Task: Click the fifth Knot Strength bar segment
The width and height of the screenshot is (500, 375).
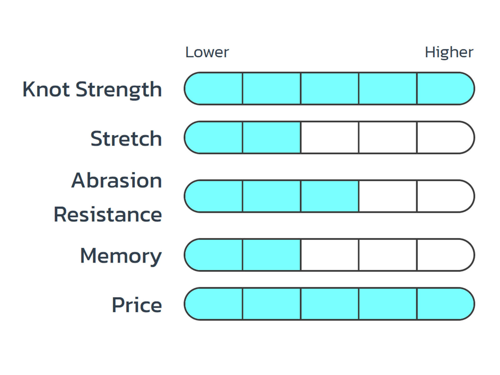Action: [x=446, y=88]
